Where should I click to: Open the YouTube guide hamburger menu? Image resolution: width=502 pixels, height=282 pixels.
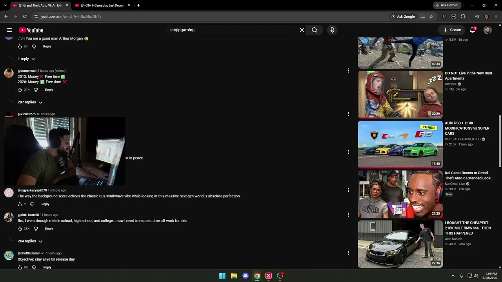[9, 30]
